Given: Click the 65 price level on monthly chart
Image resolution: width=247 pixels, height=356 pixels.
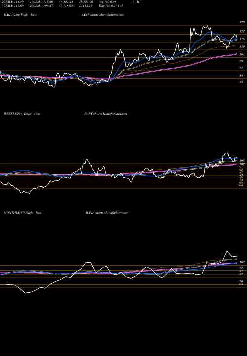Looking at the screenshot, I should (242, 284).
